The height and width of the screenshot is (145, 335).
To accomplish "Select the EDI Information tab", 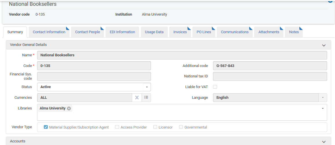I will pyautogui.click(x=122, y=32).
